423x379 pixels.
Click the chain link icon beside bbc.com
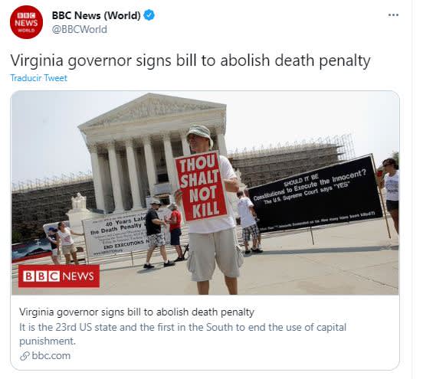click(x=25, y=356)
